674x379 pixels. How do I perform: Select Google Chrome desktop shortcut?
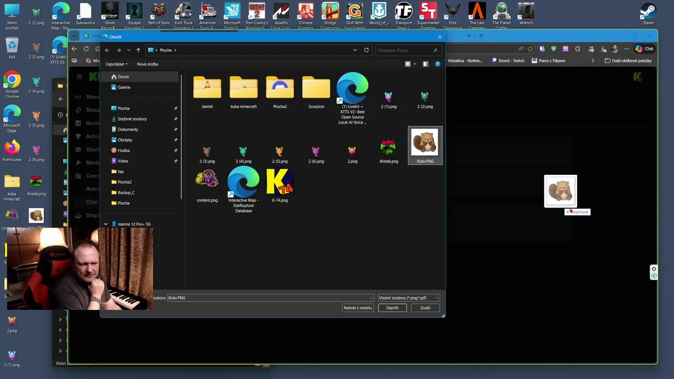(x=12, y=85)
